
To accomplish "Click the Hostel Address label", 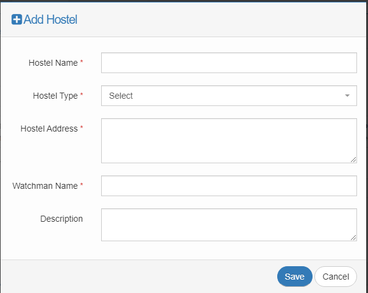I will click(x=49, y=129).
